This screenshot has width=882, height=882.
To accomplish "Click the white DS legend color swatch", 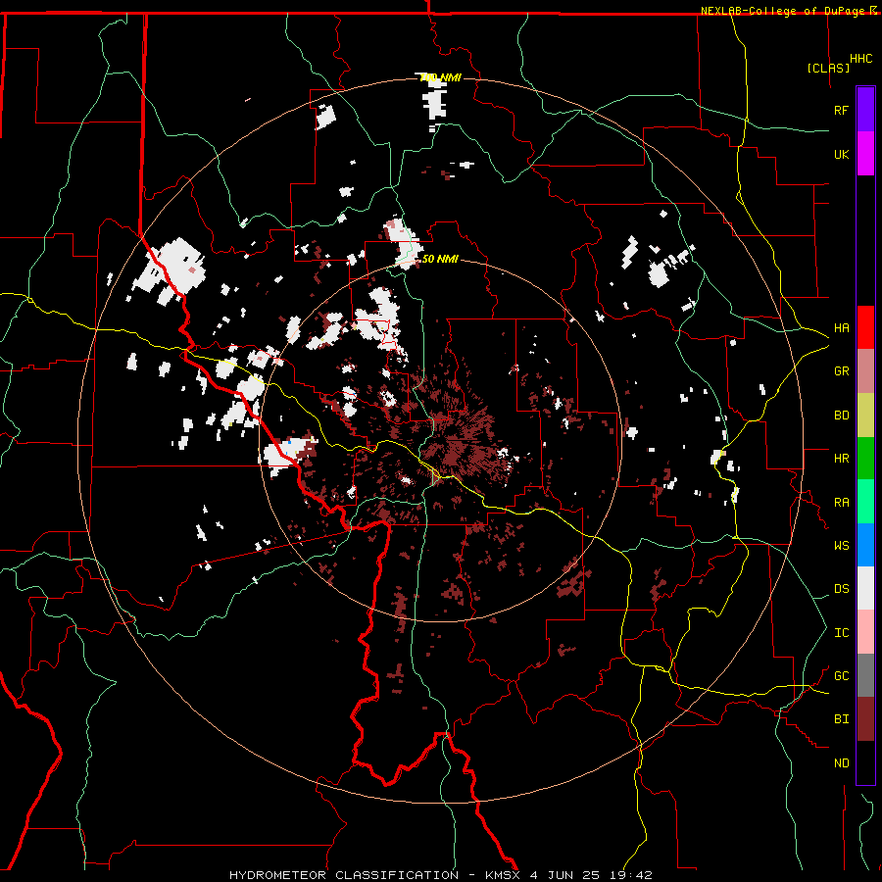I will click(865, 588).
